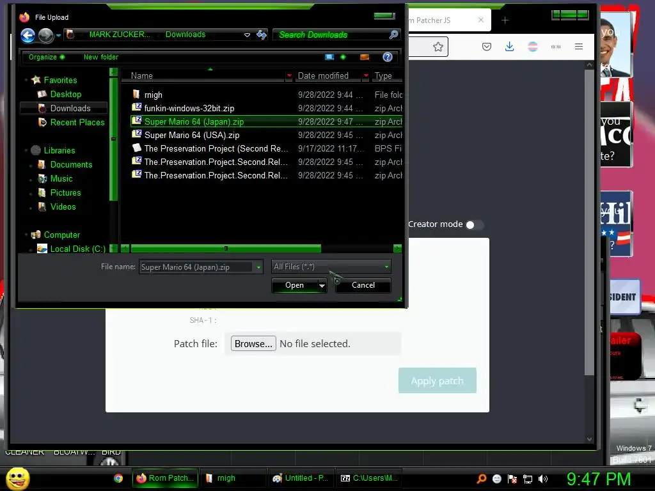Screen dimensions: 655x491
Task: Click the file list horizontal scrollbar
Action: point(226,249)
